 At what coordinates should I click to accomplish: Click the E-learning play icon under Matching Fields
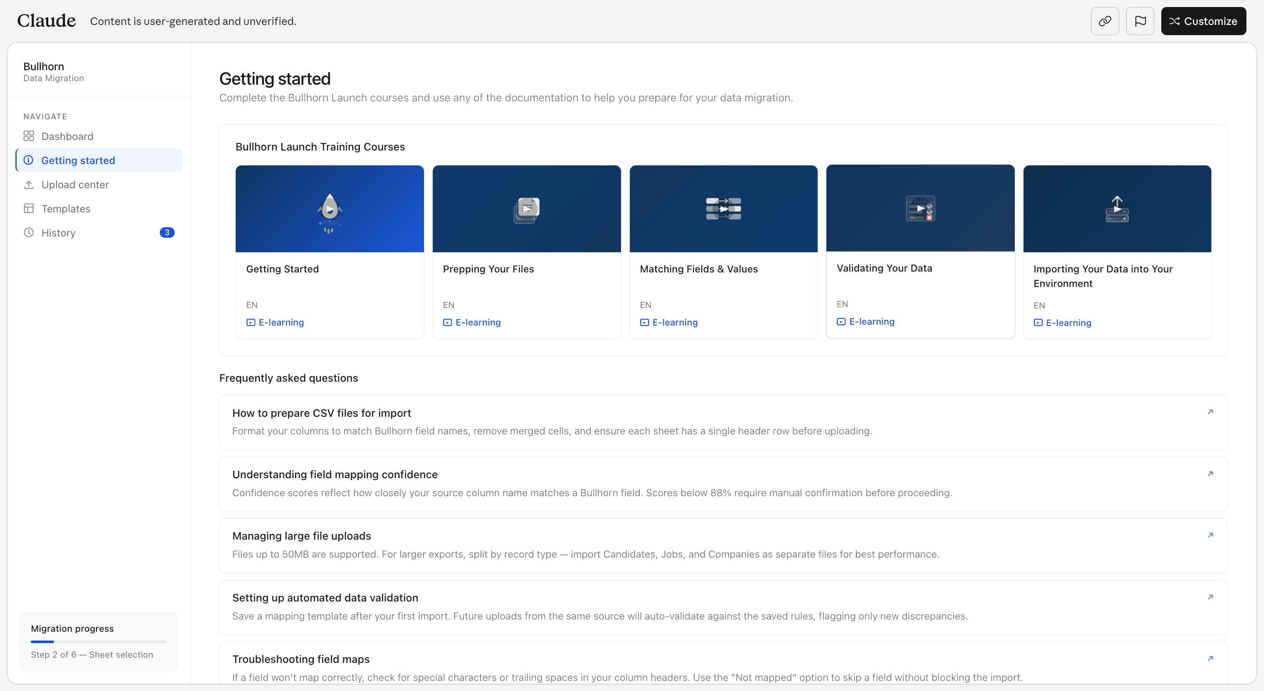pos(644,322)
